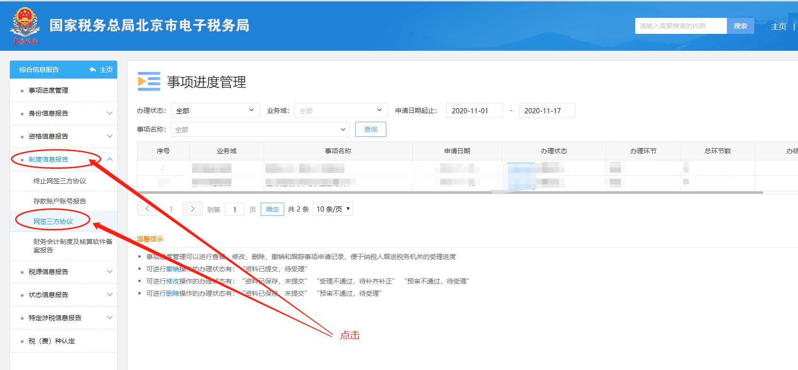Expand 状态信息报告 menu
Viewport: 798px width, 370px height.
coord(64,295)
